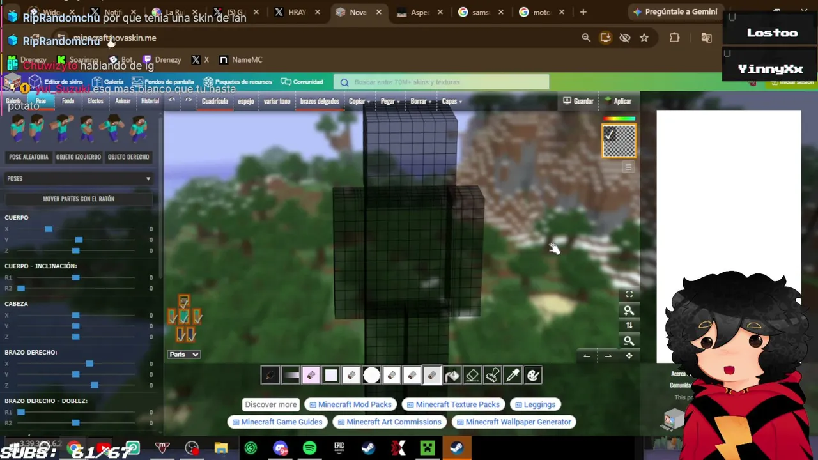Viewport: 818px width, 460px height.
Task: Expand the Poses dropdown
Action: pyautogui.click(x=78, y=178)
